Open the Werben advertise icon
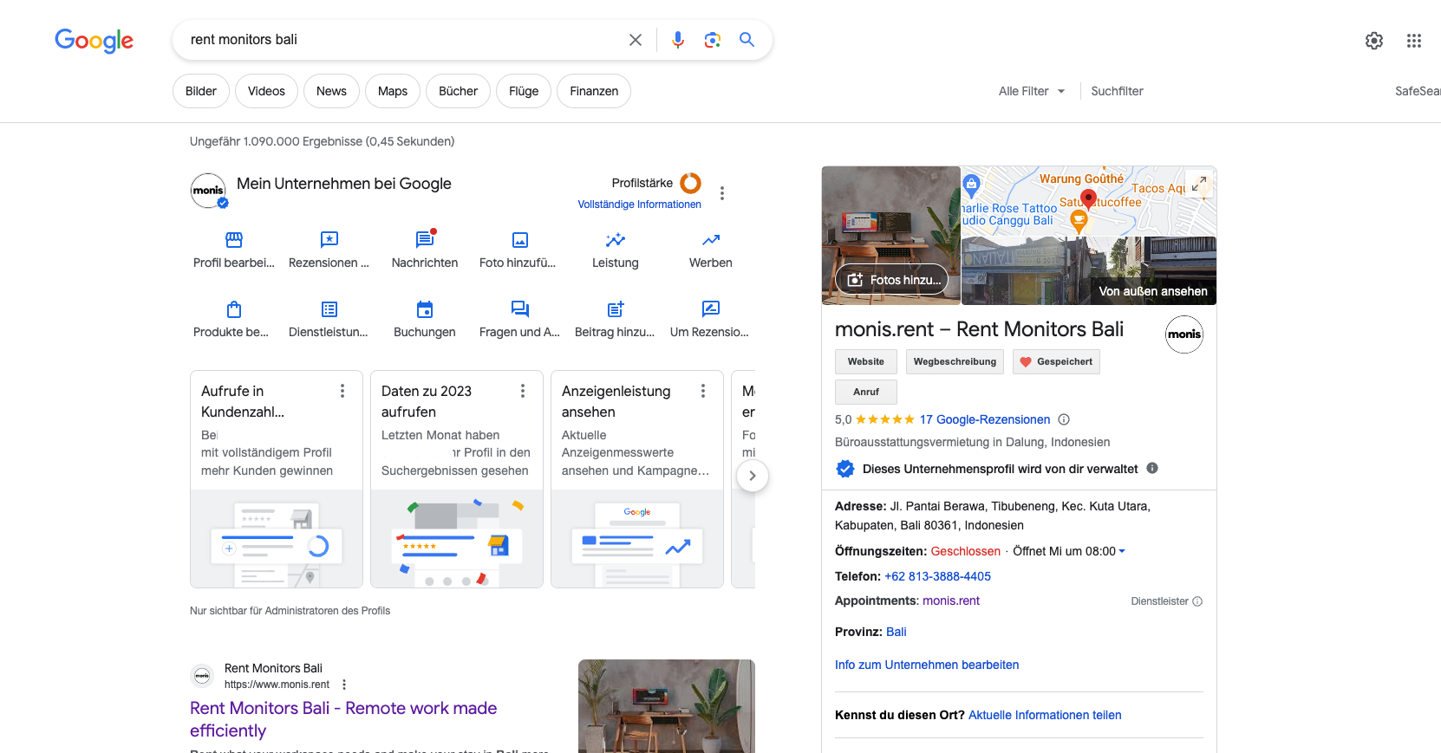The height and width of the screenshot is (753, 1441). tap(711, 240)
